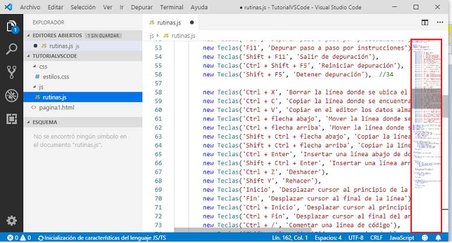Click the VS Code logo in title bar

[8, 7]
